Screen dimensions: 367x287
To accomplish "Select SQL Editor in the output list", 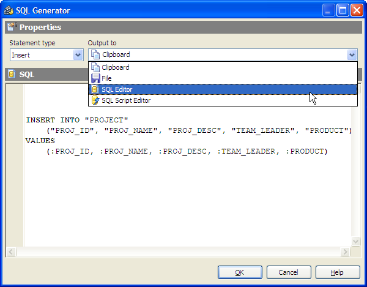I will click(x=116, y=89).
